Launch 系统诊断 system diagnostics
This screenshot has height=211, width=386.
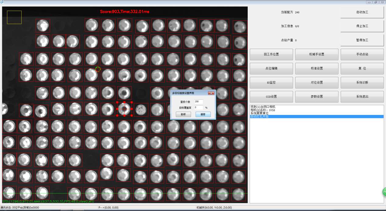362,82
